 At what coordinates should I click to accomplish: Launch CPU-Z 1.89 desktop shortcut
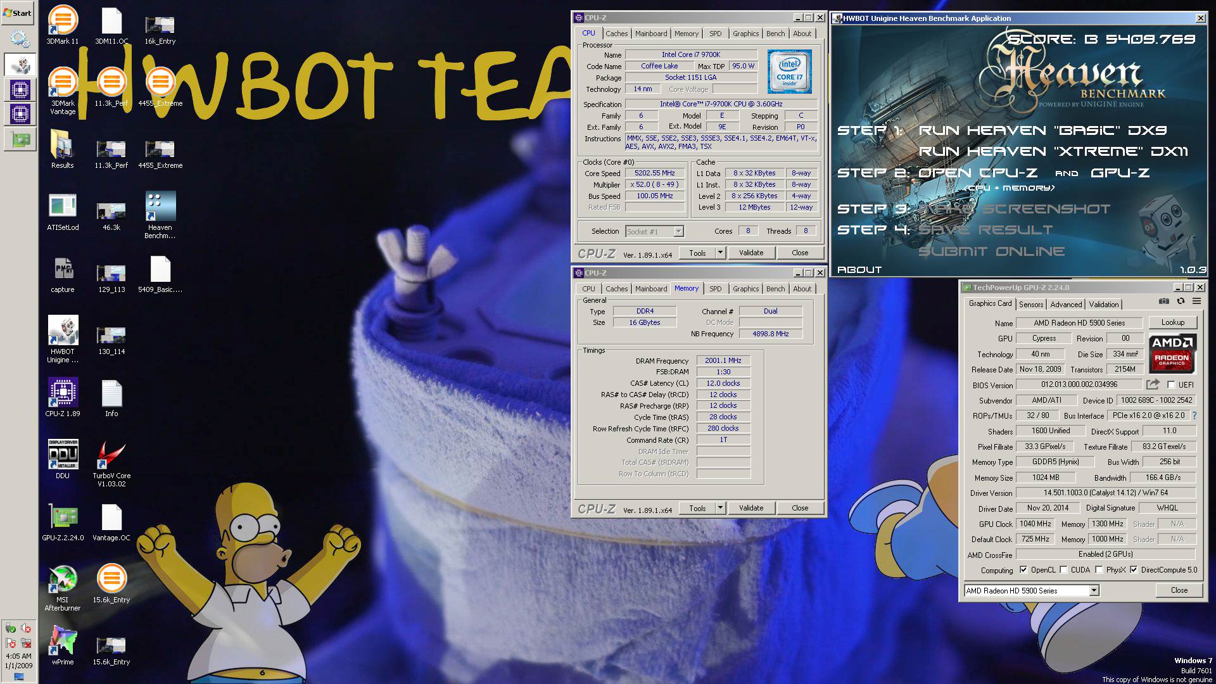pos(63,398)
